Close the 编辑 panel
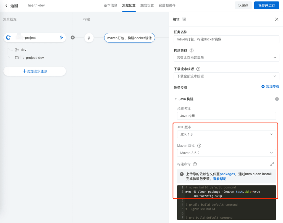The width and height of the screenshot is (283, 223). [x=276, y=19]
